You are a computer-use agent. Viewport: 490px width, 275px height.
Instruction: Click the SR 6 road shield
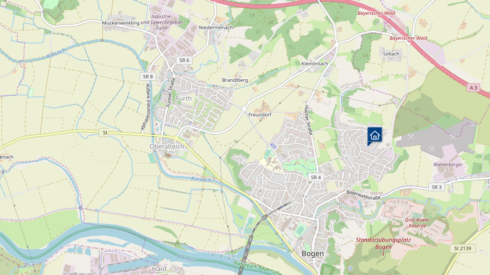pyautogui.click(x=184, y=60)
